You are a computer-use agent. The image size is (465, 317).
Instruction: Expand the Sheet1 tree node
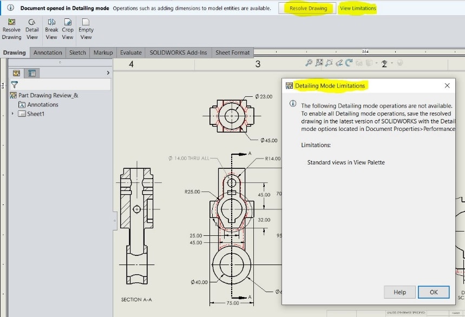coord(13,114)
